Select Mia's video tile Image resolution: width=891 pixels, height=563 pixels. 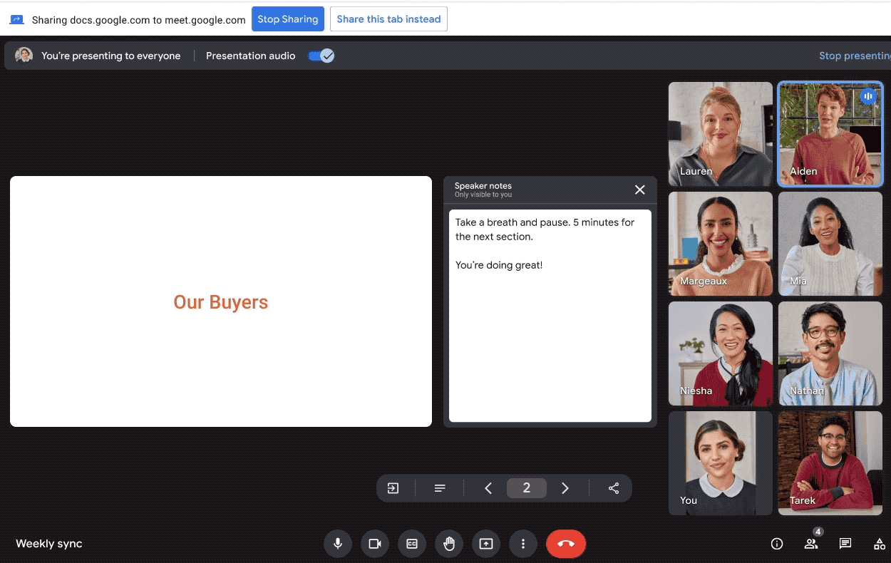click(x=830, y=244)
